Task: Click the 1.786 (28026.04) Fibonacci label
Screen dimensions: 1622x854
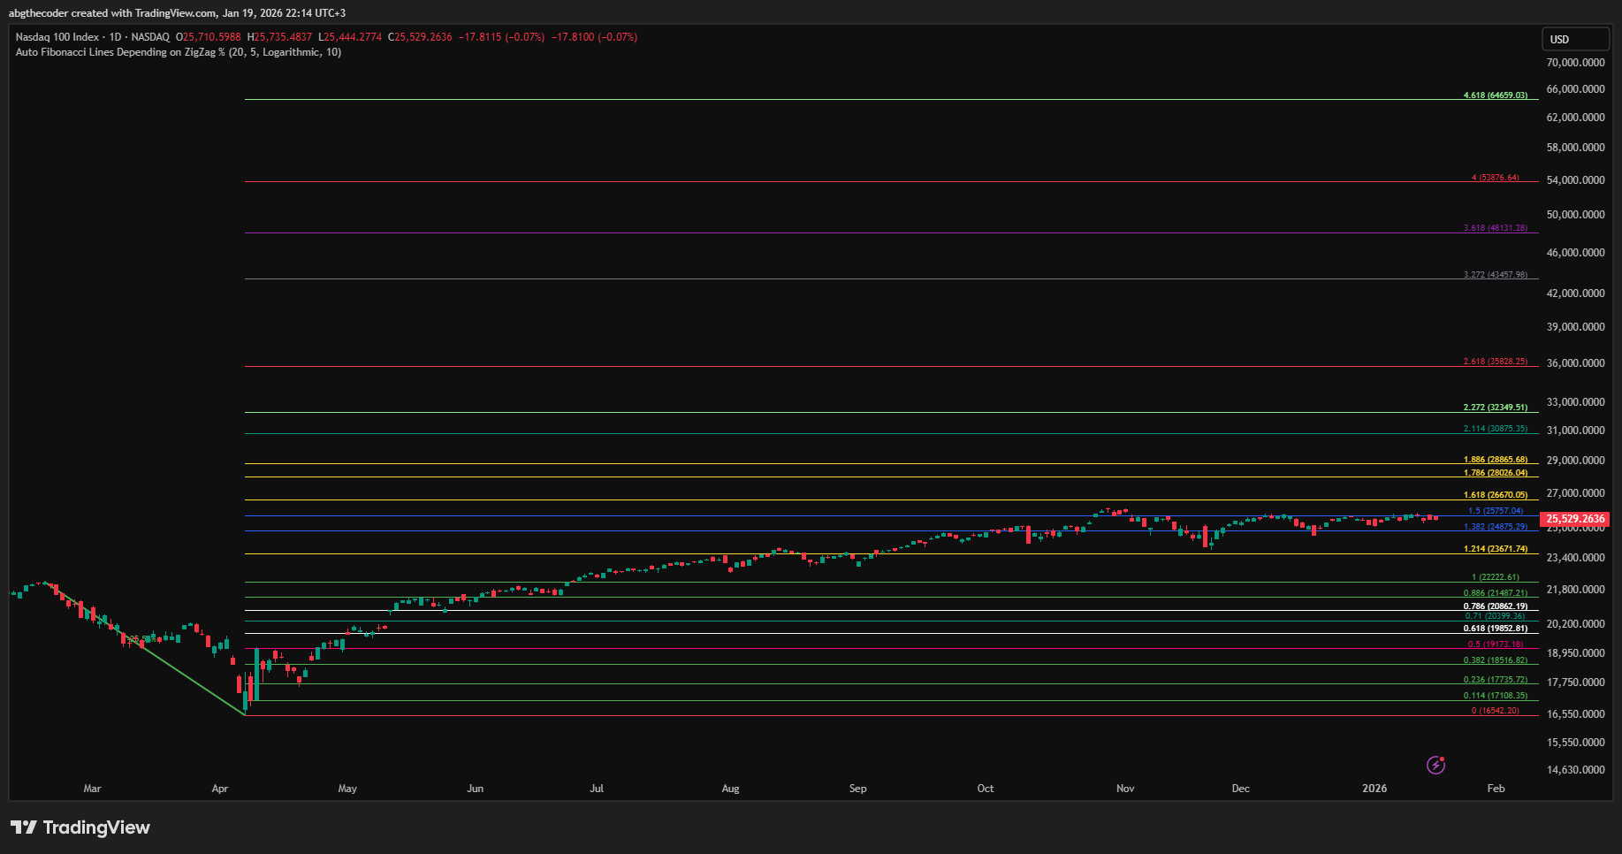Action: [1495, 473]
